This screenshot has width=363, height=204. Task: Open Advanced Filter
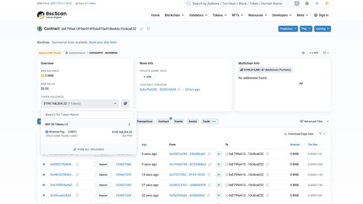tap(311, 121)
